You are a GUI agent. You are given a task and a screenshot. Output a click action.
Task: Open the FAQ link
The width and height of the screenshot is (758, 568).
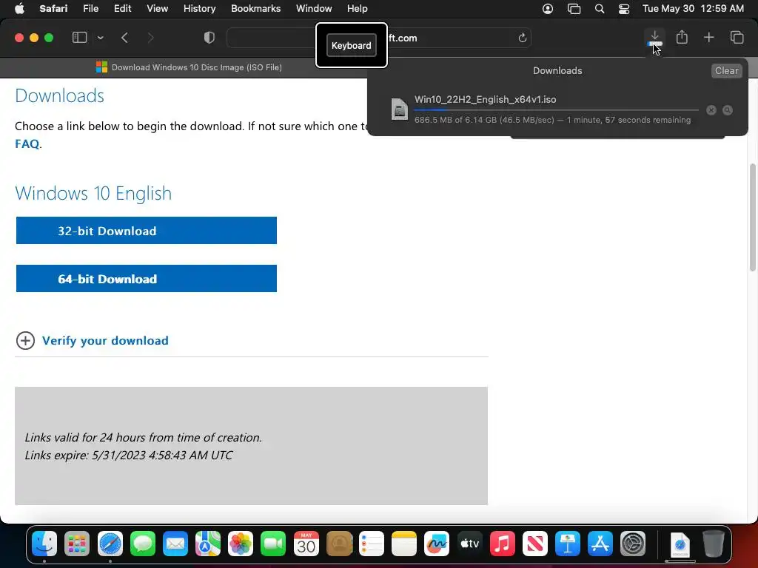pyautogui.click(x=27, y=144)
